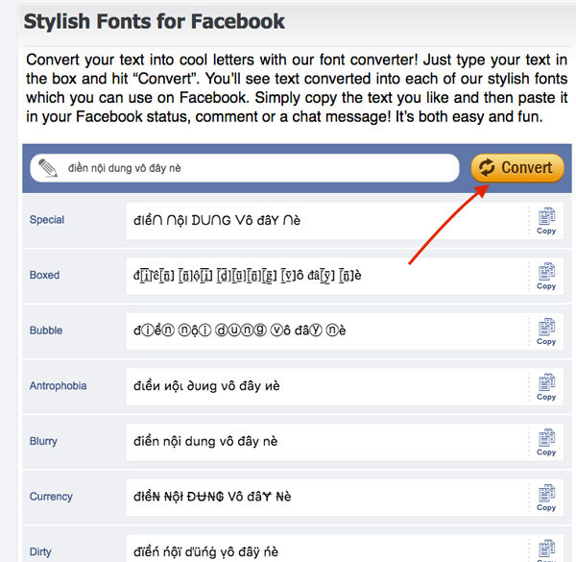Click the Bubble converted text output
576x562 pixels.
click(x=239, y=330)
